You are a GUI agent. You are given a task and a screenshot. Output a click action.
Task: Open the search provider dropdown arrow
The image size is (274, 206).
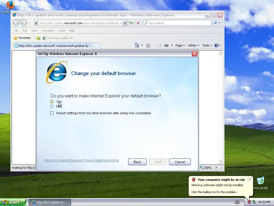220,23
